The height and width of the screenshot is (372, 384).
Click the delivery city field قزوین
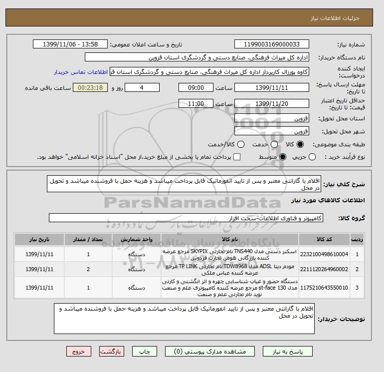(x=272, y=131)
